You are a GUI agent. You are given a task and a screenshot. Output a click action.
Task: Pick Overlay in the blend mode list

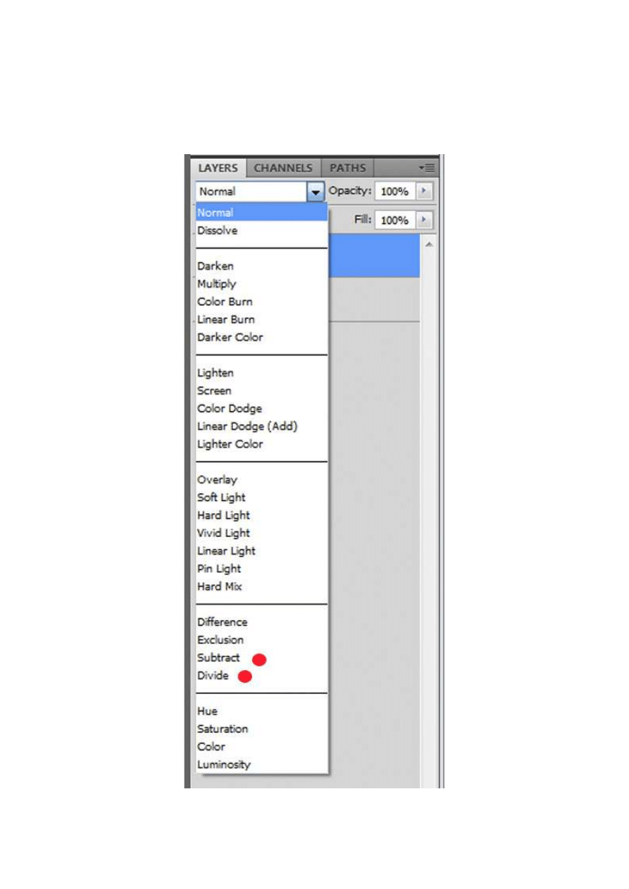pyautogui.click(x=218, y=479)
